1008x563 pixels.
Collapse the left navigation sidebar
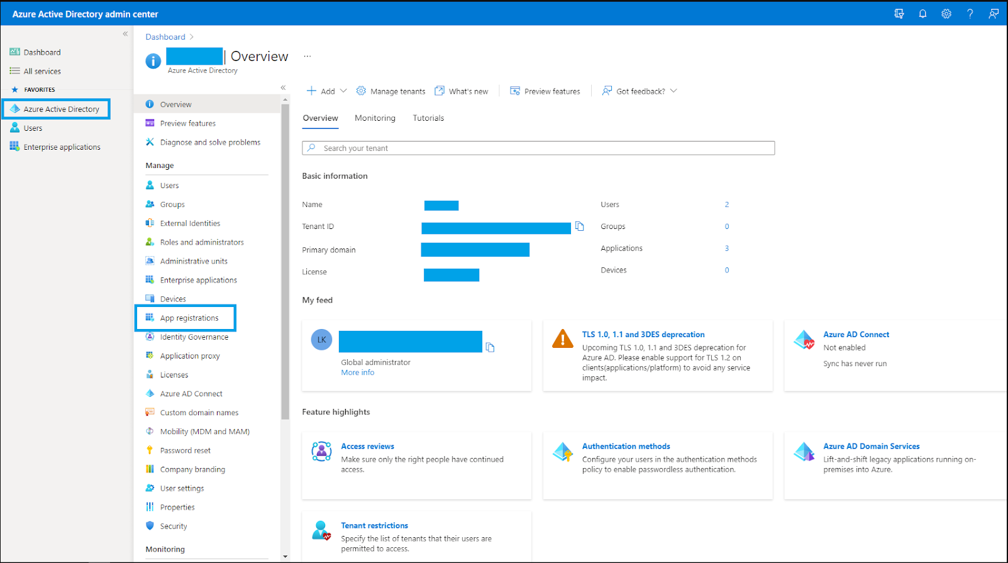tap(125, 34)
